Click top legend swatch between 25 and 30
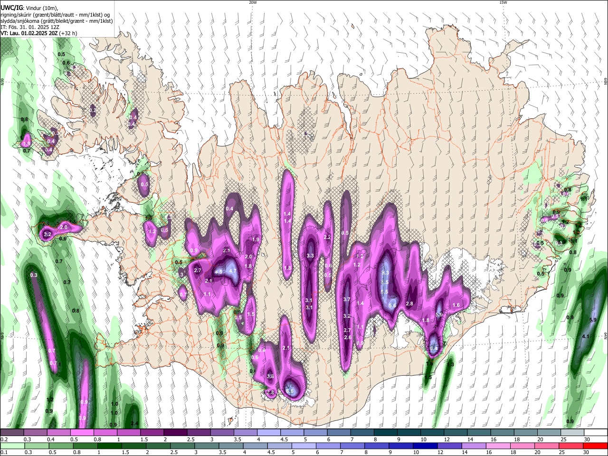The width and height of the screenshot is (608, 456). (572, 433)
